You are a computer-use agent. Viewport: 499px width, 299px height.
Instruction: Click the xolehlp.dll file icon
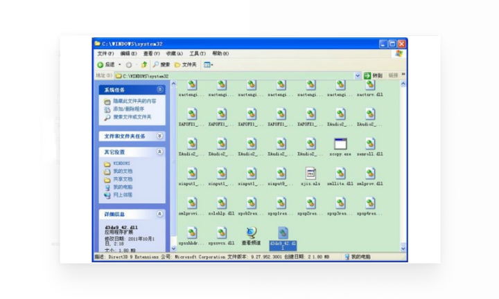click(221, 203)
